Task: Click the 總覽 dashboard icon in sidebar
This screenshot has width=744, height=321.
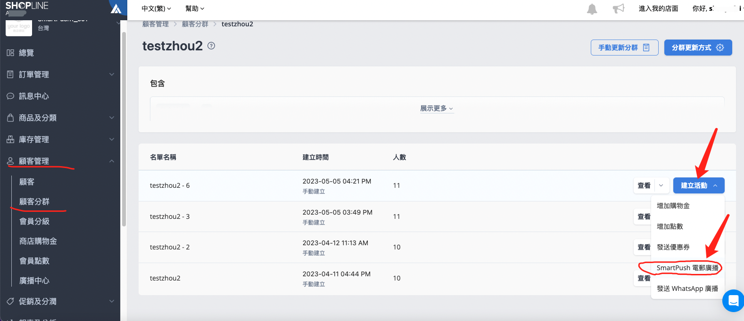Action: point(10,53)
